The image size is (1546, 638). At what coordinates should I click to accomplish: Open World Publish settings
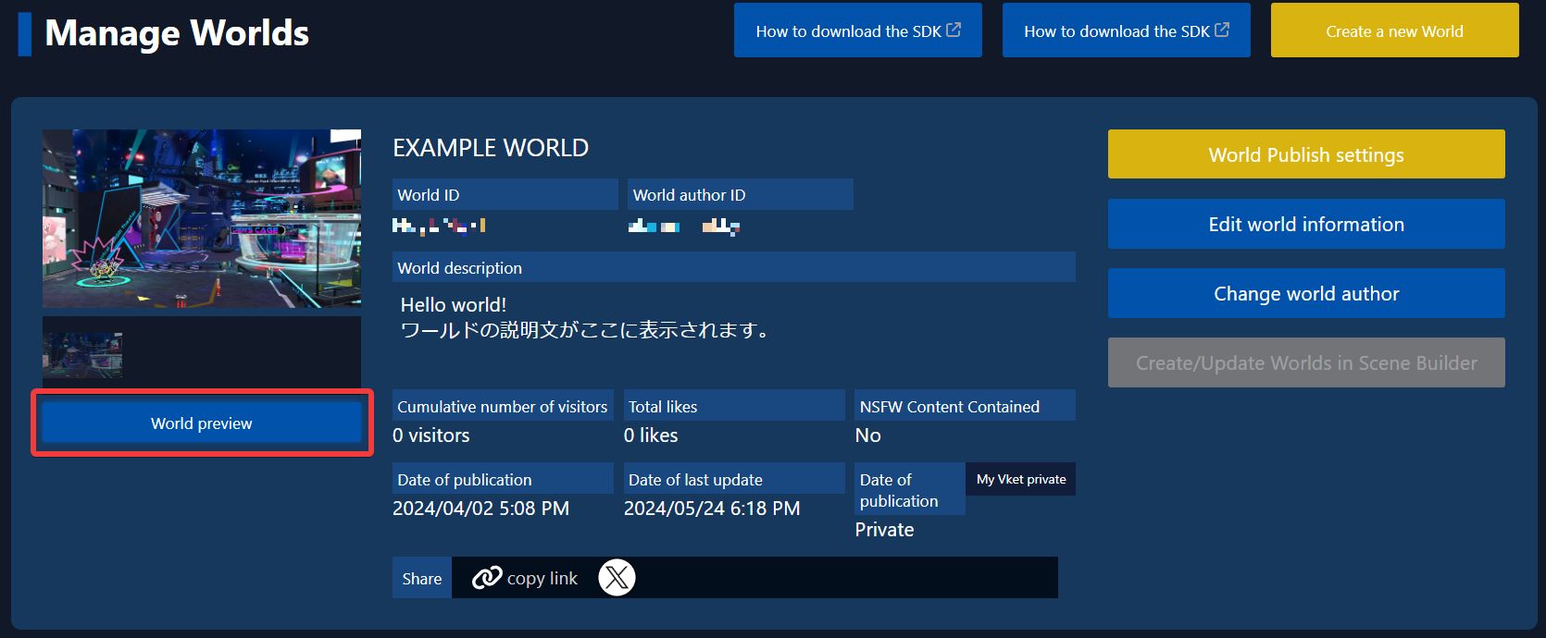[x=1306, y=154]
